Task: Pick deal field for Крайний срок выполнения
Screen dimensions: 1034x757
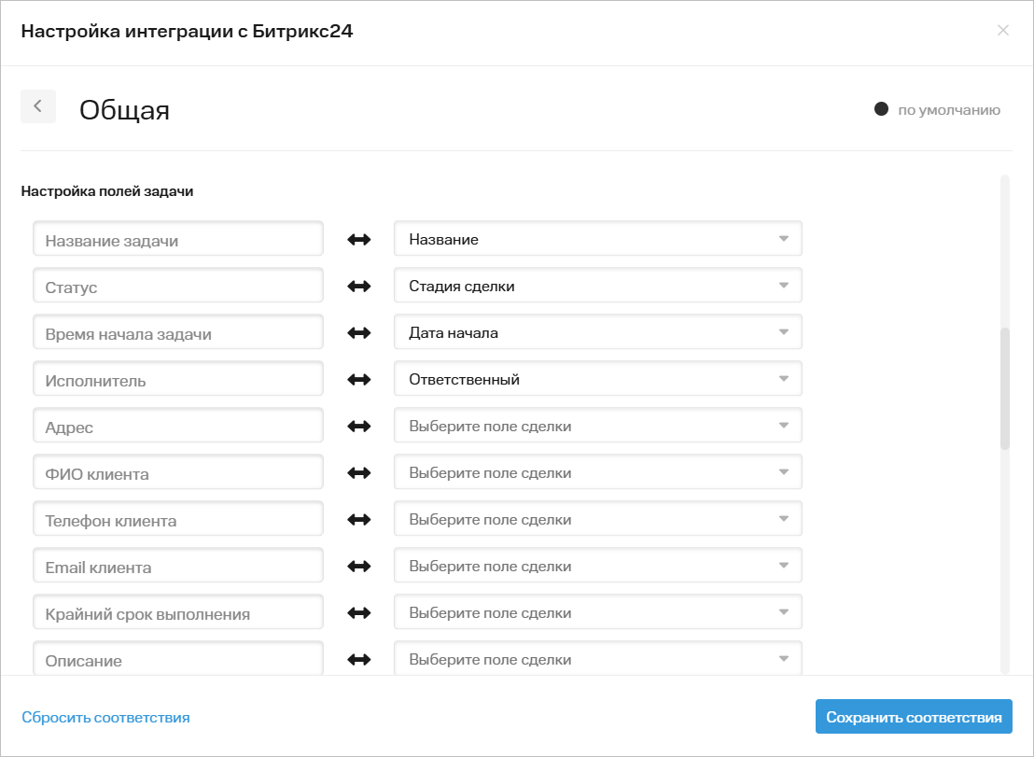Action: [x=597, y=612]
